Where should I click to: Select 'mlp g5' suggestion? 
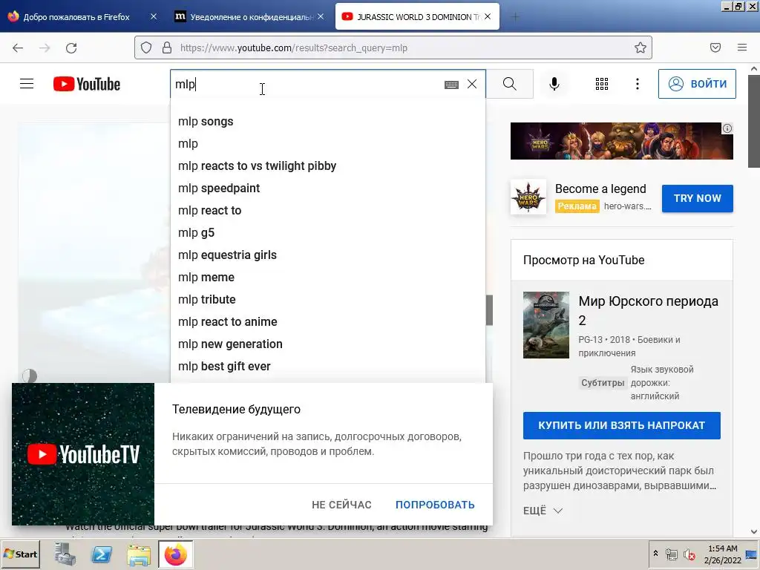point(327,232)
